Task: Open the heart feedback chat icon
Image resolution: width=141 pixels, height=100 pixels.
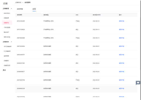Action: [x=138, y=83]
